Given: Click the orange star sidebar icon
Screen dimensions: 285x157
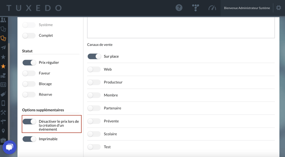Looking at the screenshot, I should [x=3, y=66].
